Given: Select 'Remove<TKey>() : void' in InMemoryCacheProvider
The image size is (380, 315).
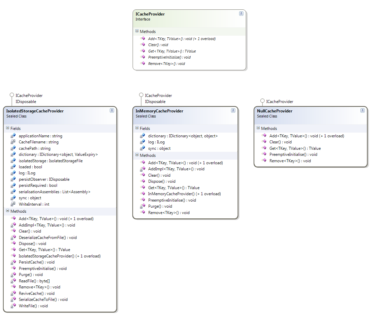Looking at the screenshot, I should (x=169, y=213).
